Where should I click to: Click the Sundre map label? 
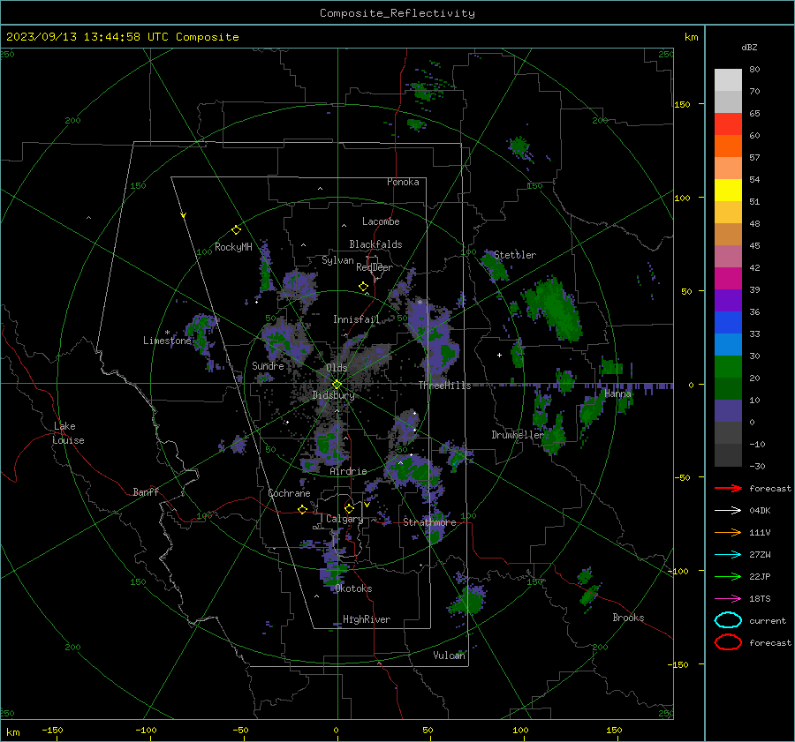268,365
